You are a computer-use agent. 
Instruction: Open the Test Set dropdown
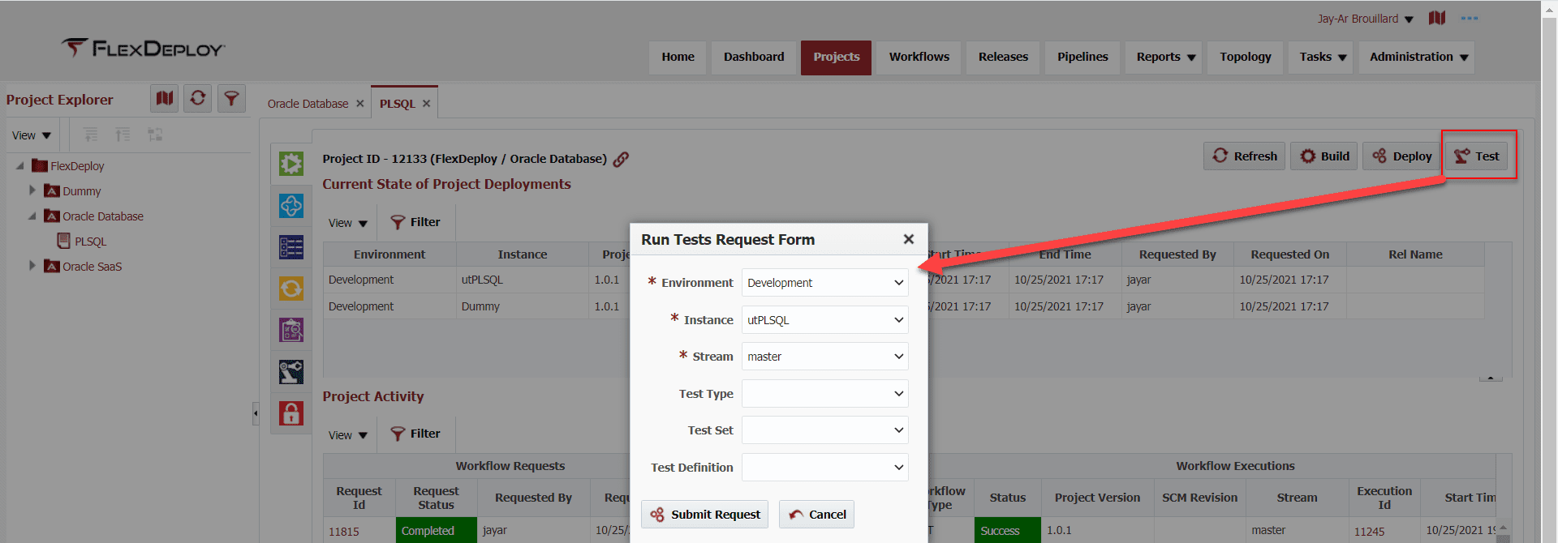pos(824,430)
